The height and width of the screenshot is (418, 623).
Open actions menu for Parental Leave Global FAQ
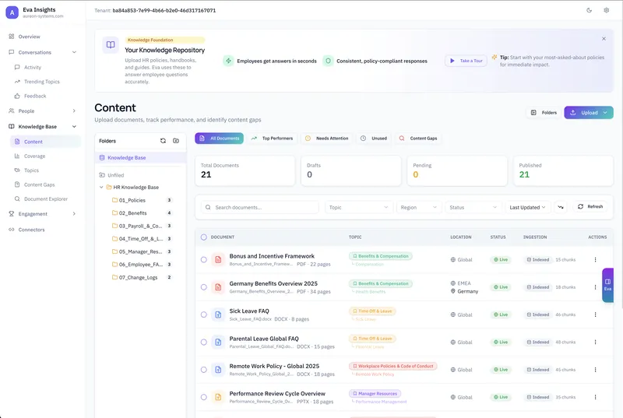point(595,342)
